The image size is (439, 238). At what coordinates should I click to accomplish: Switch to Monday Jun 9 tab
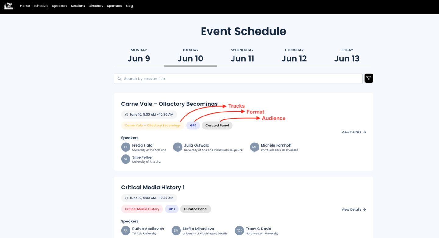click(139, 55)
